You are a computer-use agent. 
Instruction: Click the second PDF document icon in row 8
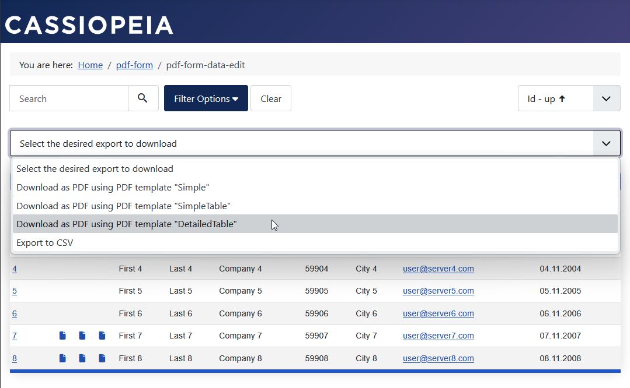pos(82,358)
